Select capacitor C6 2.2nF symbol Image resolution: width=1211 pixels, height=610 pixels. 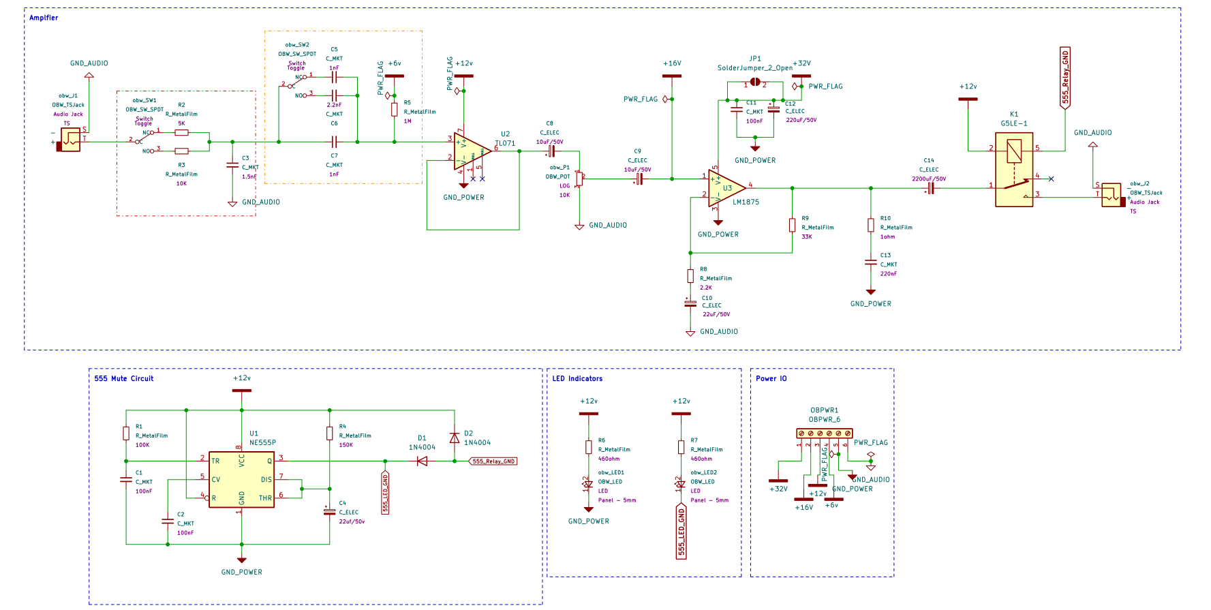[x=334, y=95]
